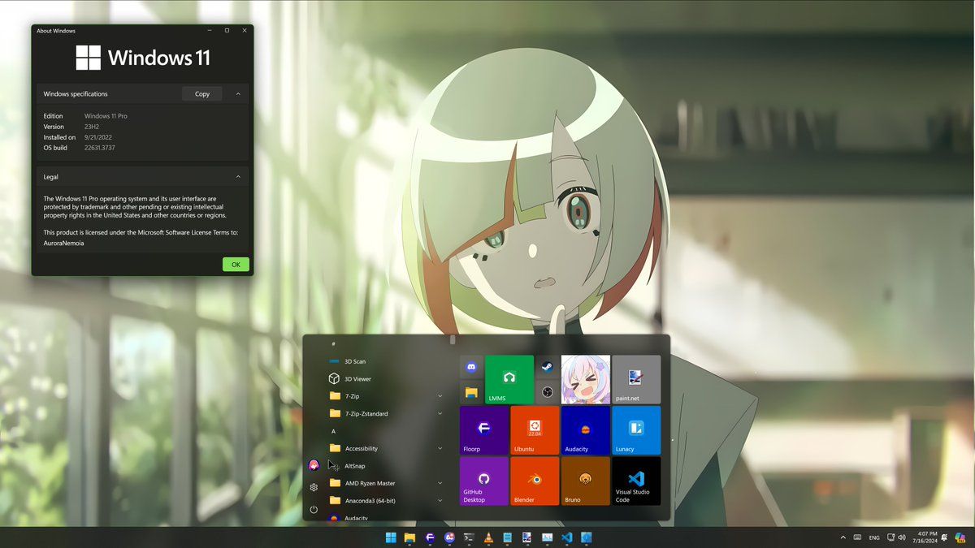Open the Ubuntu 22.04 tile
Image resolution: width=975 pixels, height=548 pixels.
535,430
